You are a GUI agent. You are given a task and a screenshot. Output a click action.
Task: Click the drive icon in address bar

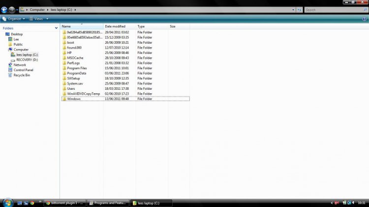tap(22, 10)
